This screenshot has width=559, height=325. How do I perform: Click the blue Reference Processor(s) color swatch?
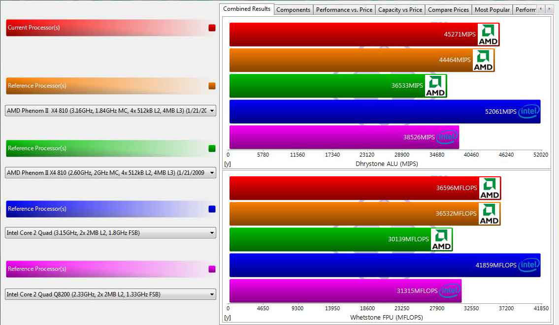pyautogui.click(x=212, y=209)
